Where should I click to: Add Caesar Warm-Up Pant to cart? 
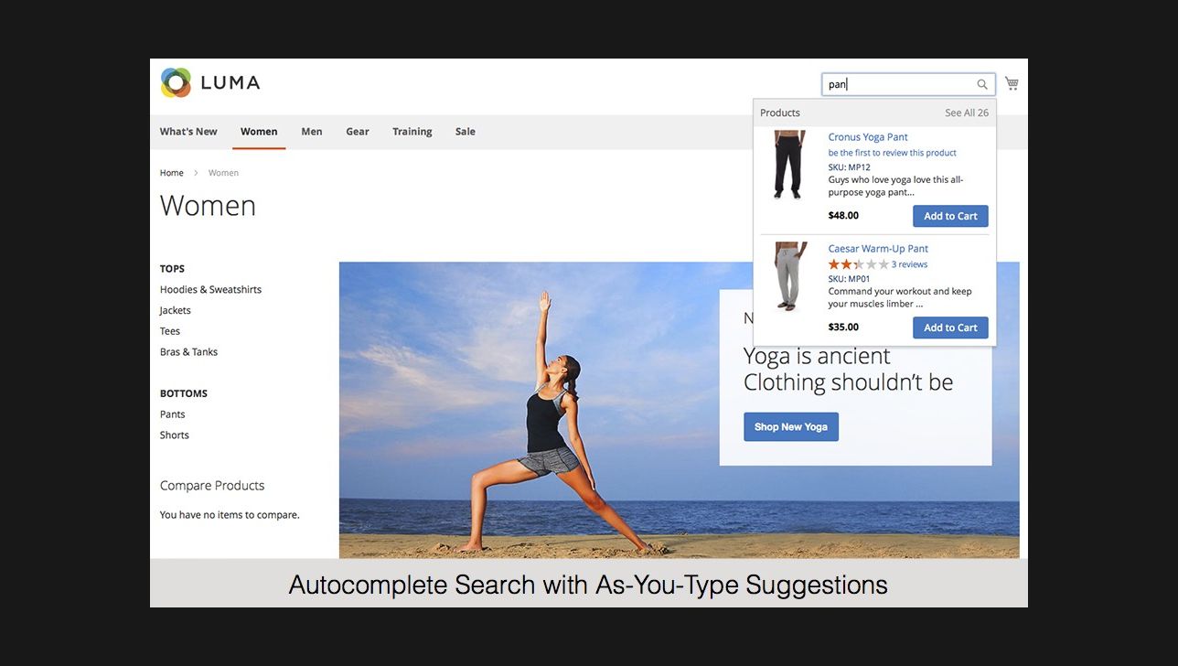[x=949, y=327]
